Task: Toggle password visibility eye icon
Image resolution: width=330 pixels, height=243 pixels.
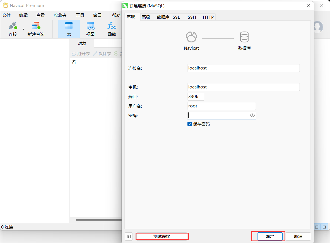Action: 252,115
